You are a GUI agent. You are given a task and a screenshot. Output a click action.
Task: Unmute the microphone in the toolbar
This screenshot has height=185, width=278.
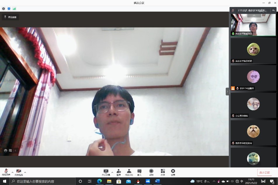6,172
